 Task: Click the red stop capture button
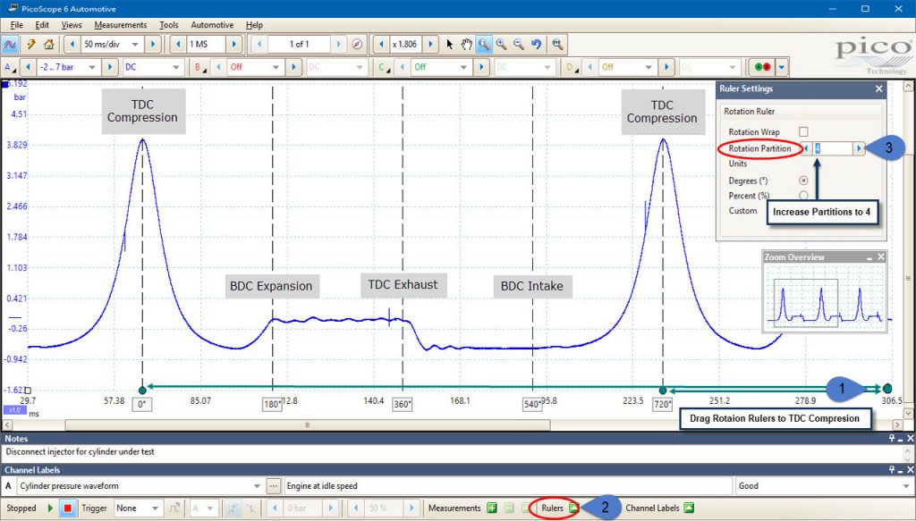click(x=67, y=508)
